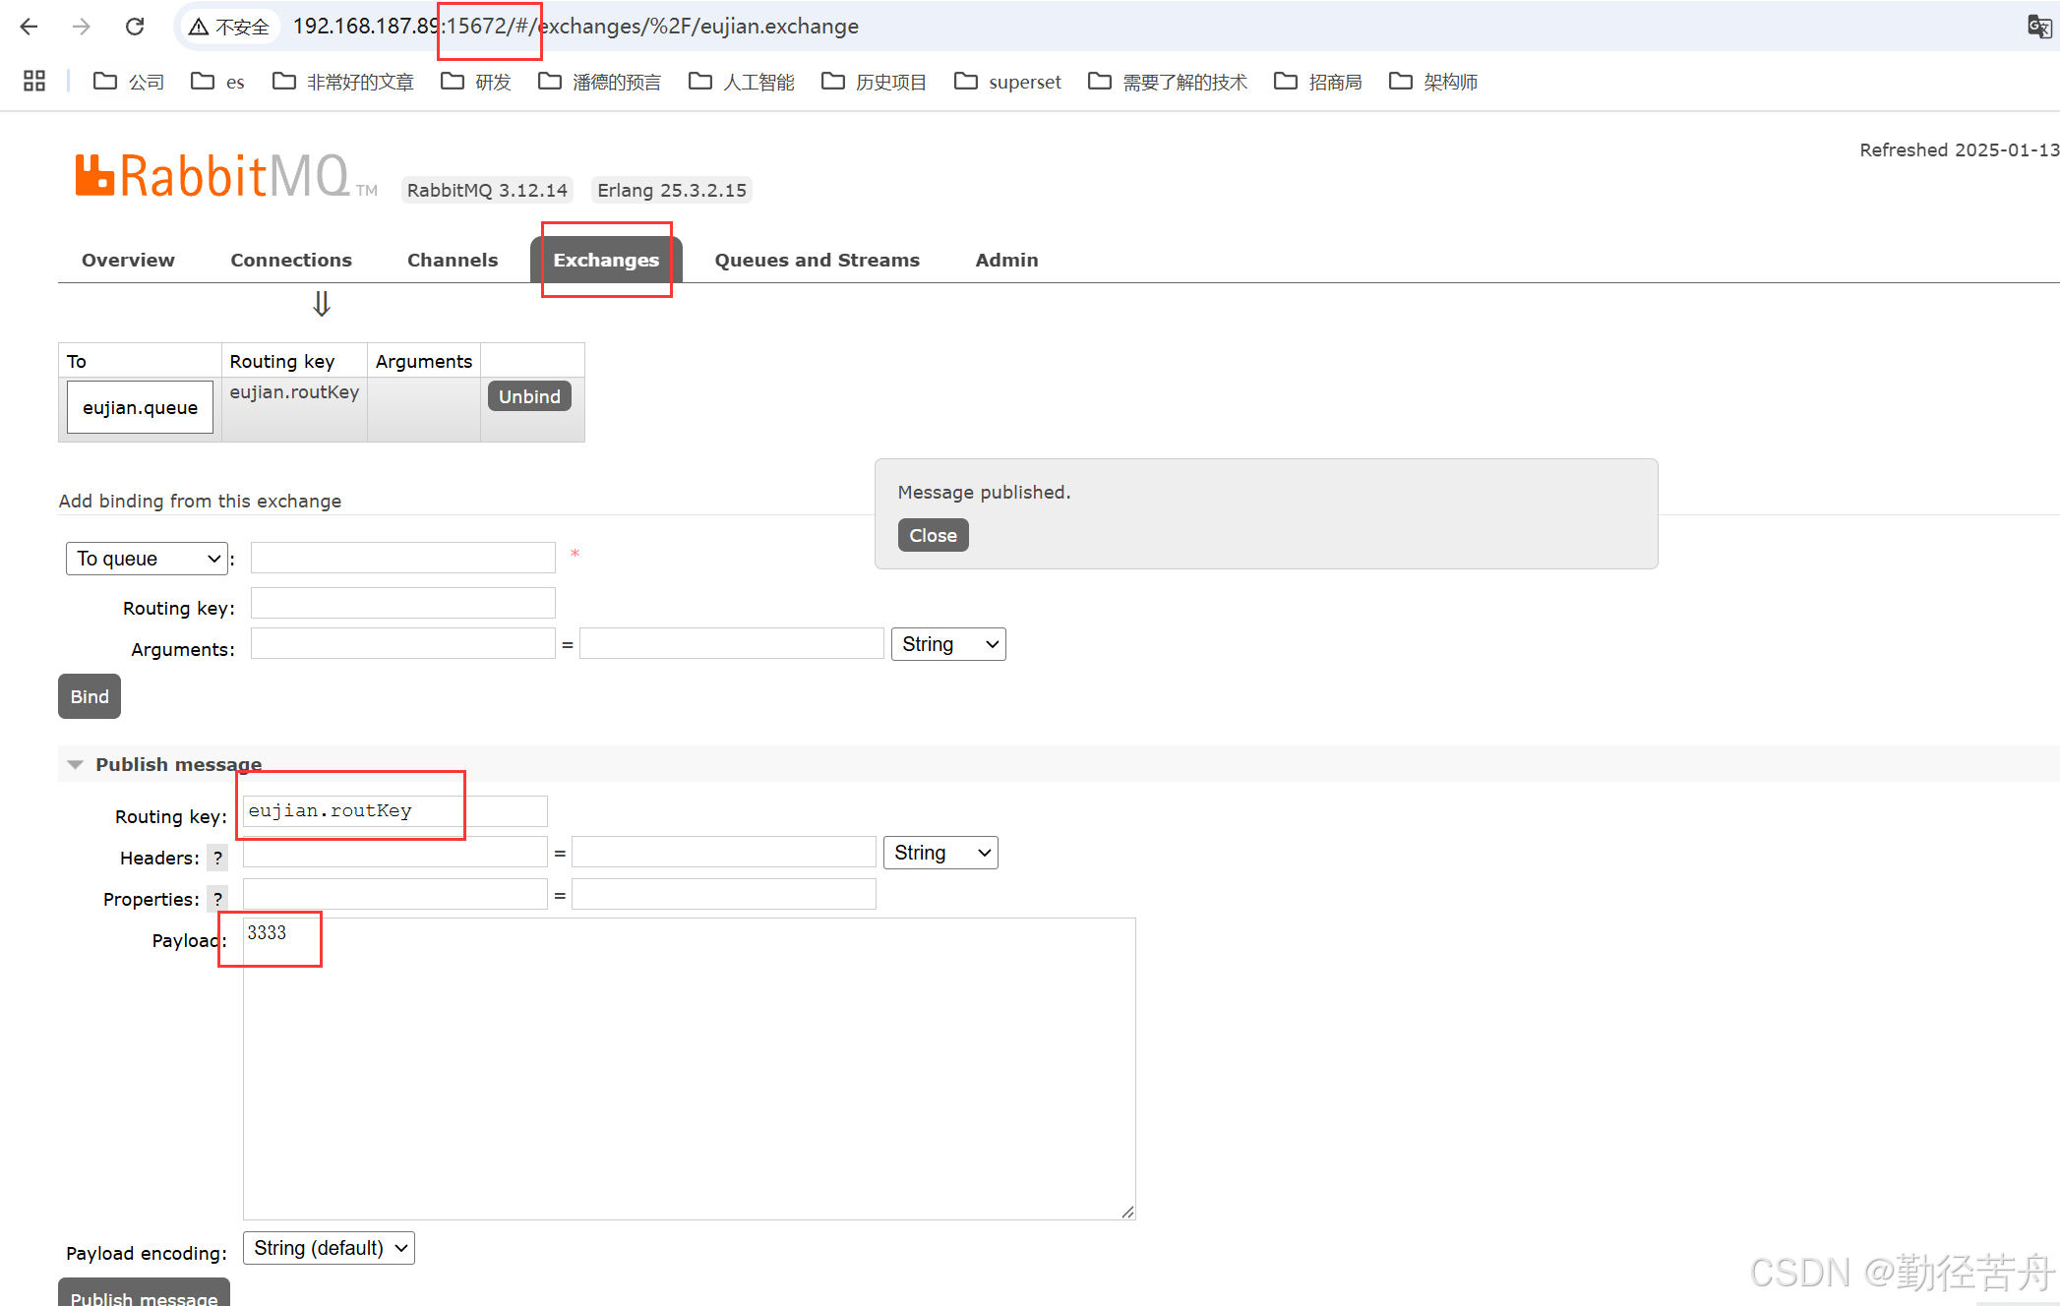Click the browser back arrow
Viewport: 2060px width, 1306px height.
[29, 27]
